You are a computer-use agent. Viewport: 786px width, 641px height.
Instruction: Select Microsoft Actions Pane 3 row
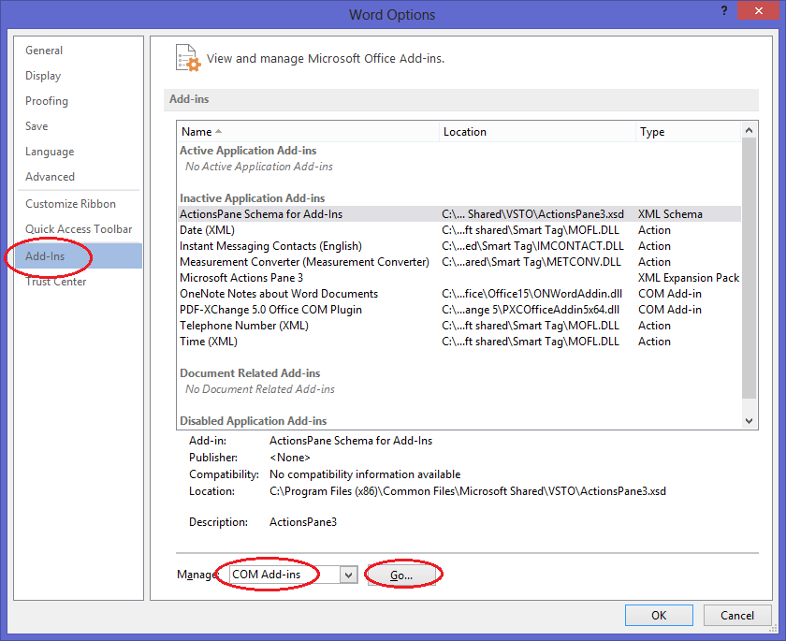[x=458, y=278]
